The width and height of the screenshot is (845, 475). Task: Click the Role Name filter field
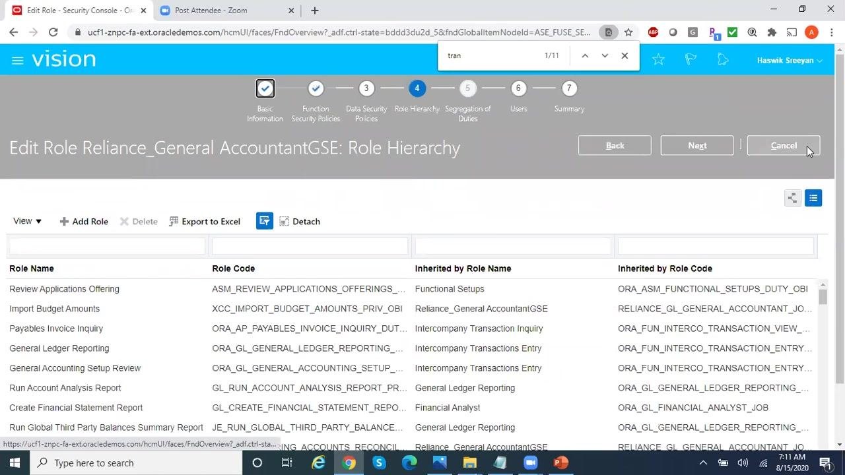coord(107,246)
